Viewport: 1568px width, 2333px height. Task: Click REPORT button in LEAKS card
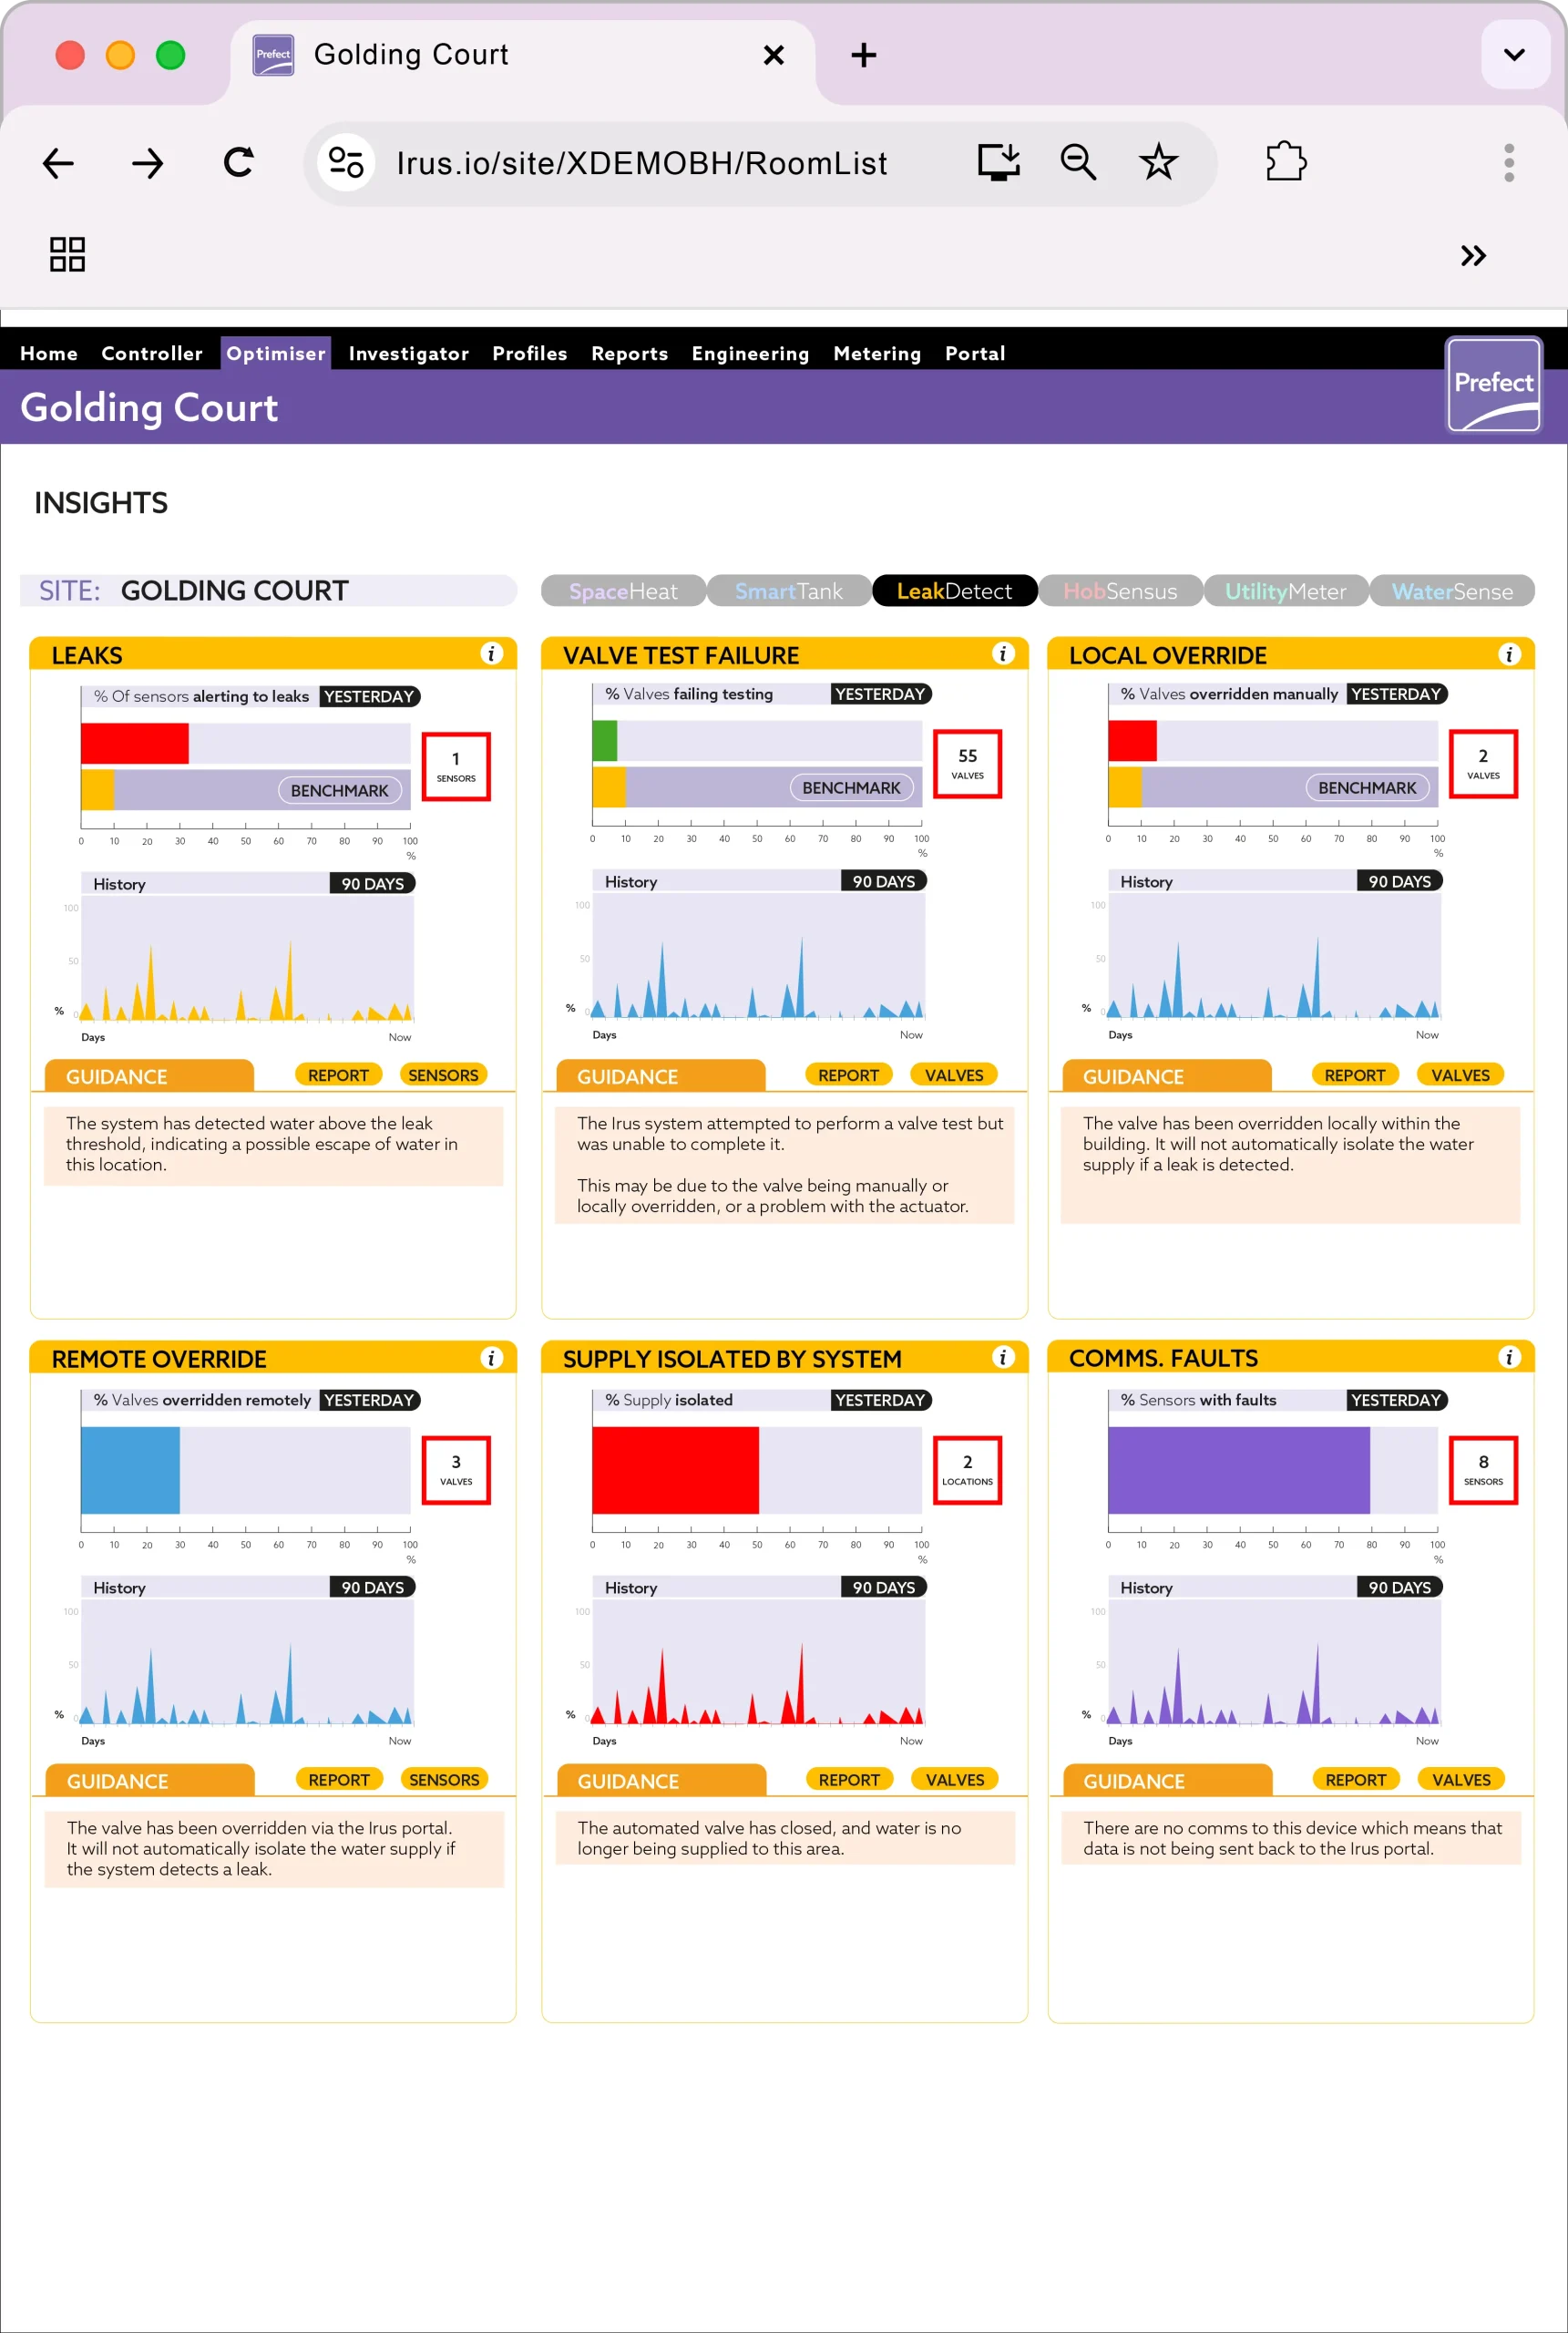point(338,1075)
